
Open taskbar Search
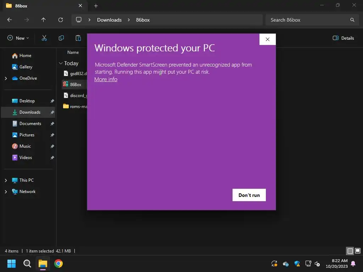pyautogui.click(x=27, y=263)
